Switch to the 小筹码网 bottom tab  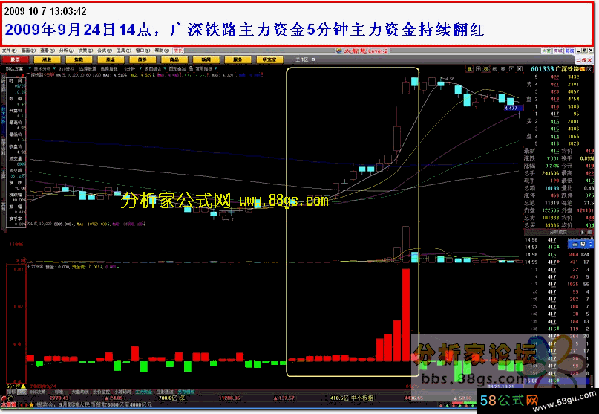click(122, 392)
